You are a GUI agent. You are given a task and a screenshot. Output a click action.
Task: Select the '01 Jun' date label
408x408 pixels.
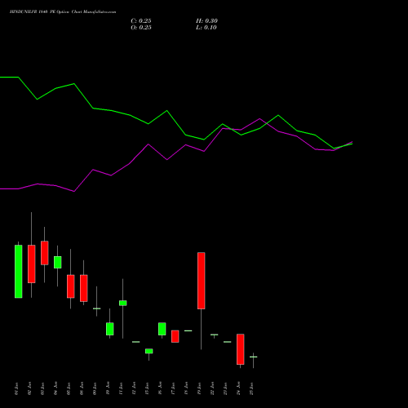coord(16,388)
